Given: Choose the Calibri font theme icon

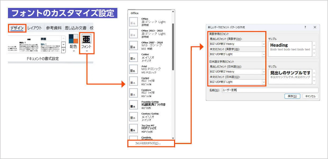Looking at the screenshot, I should 133,57.
